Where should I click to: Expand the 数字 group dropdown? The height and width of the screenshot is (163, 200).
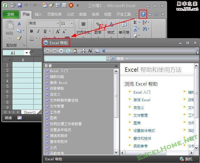98,37
